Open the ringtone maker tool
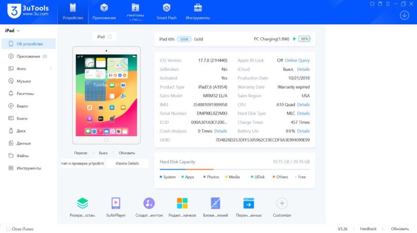The image size is (417, 233). click(149, 207)
